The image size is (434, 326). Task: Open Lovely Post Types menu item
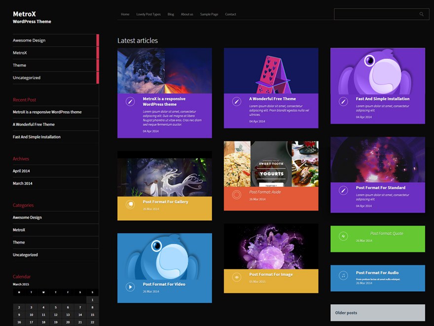tap(148, 14)
